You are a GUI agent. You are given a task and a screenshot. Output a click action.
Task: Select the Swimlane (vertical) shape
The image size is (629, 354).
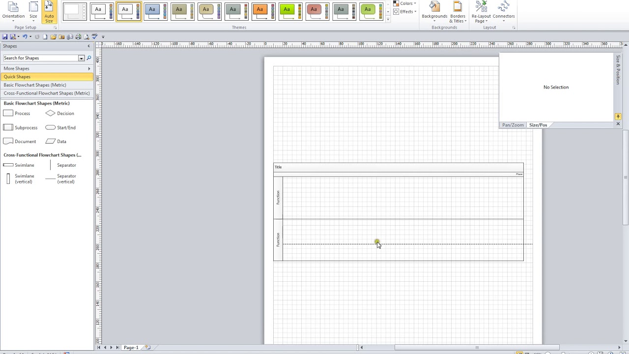[x=19, y=179]
